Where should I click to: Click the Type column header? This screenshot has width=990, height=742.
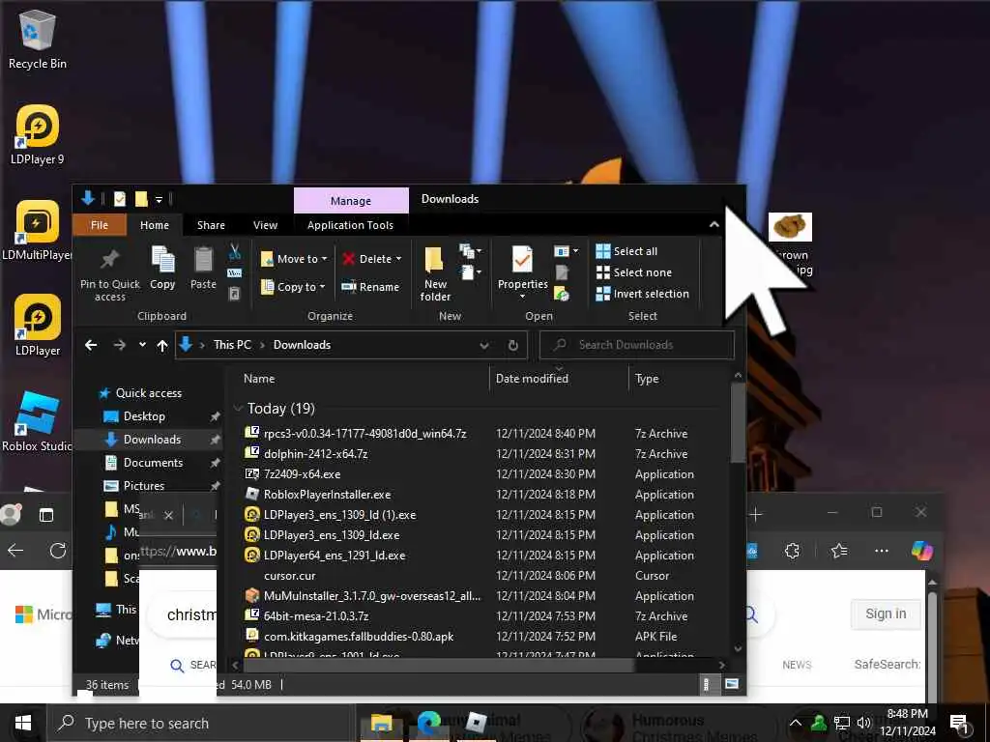click(x=647, y=379)
